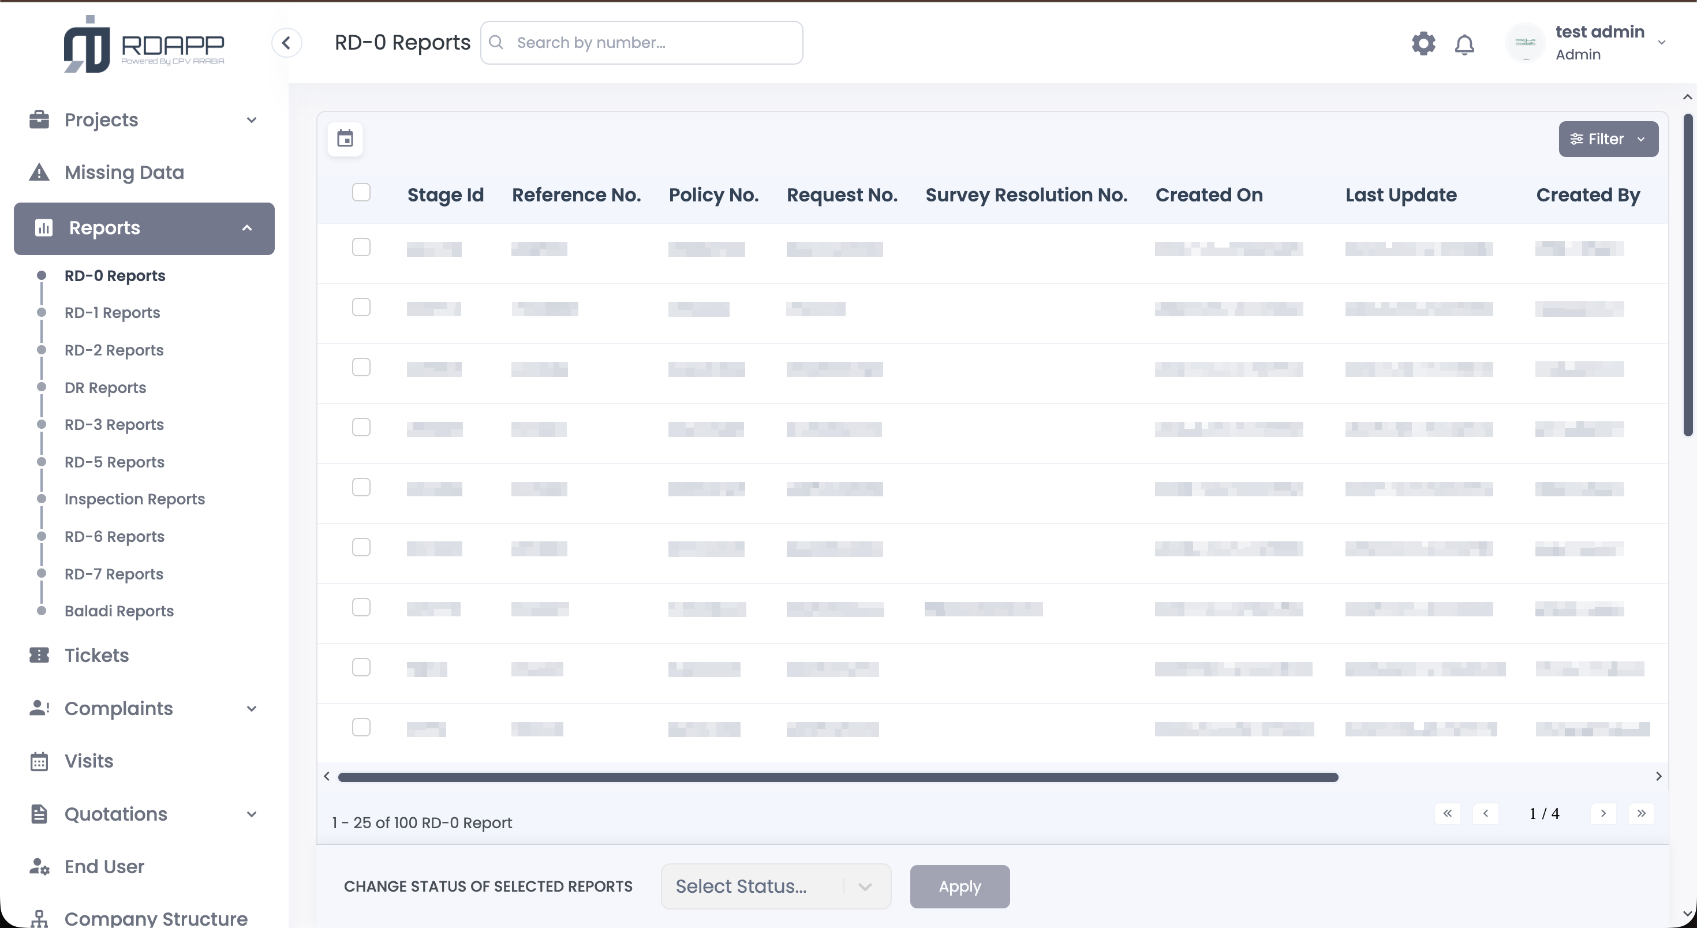
Task: Click the Filter button
Action: (1608, 139)
